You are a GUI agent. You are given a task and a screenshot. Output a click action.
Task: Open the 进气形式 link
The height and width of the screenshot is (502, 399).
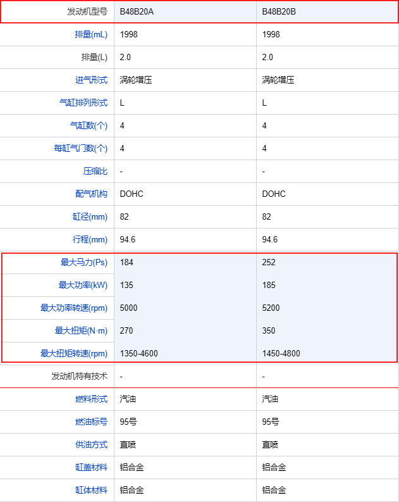[x=91, y=80]
